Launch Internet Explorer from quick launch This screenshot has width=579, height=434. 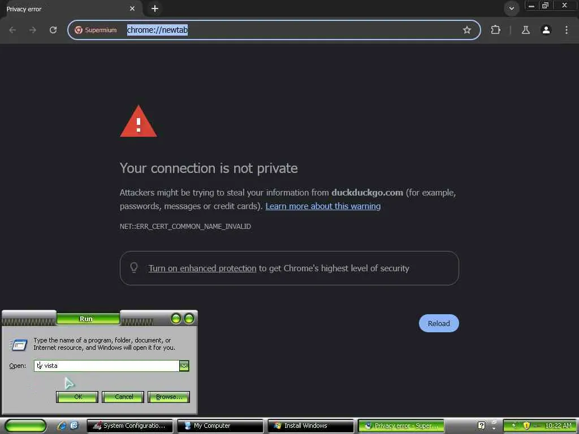[x=62, y=426]
